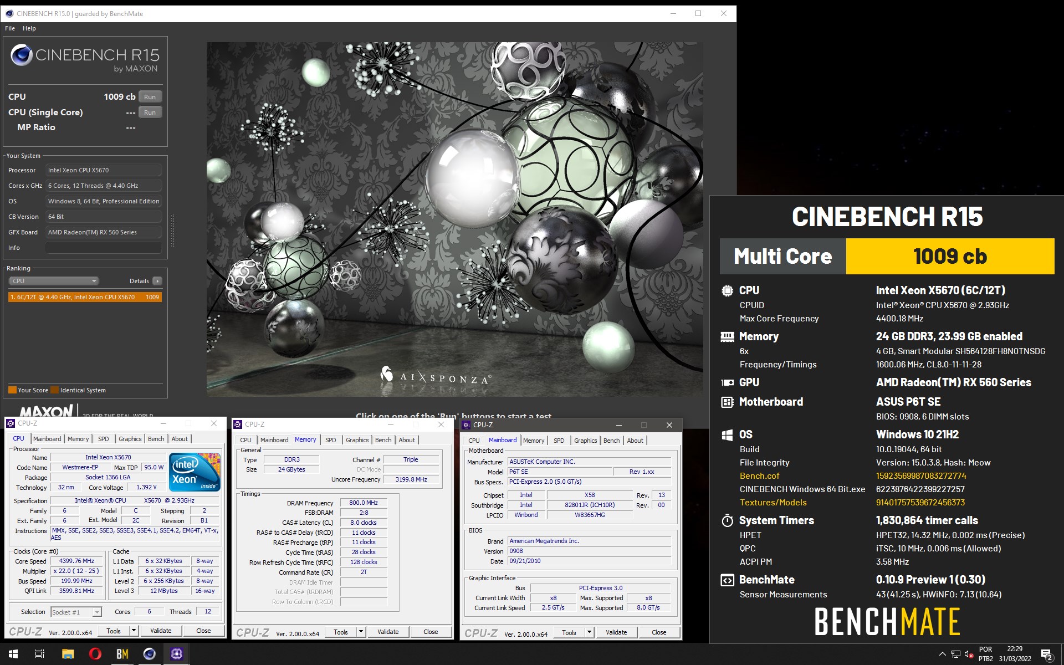Click the Intel Xeon inside logo
1064x665 pixels.
coord(195,472)
